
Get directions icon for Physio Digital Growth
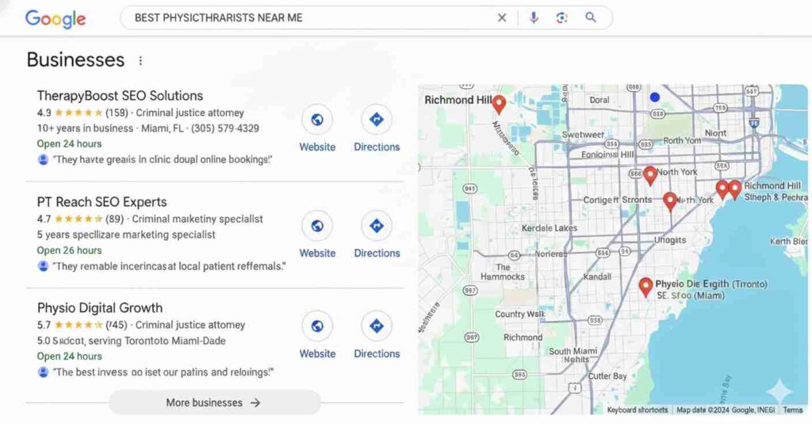click(x=377, y=326)
